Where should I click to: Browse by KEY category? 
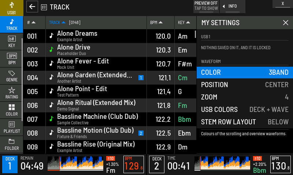click(x=12, y=42)
